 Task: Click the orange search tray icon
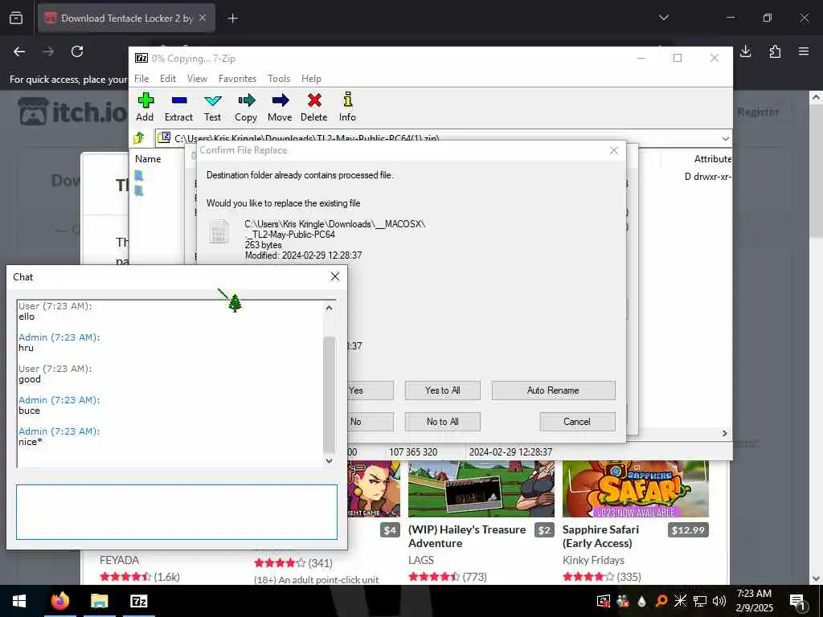pyautogui.click(x=661, y=601)
